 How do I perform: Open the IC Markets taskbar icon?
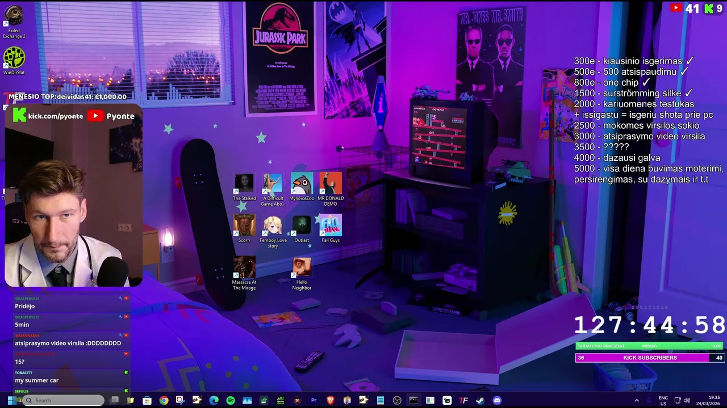coord(281,401)
